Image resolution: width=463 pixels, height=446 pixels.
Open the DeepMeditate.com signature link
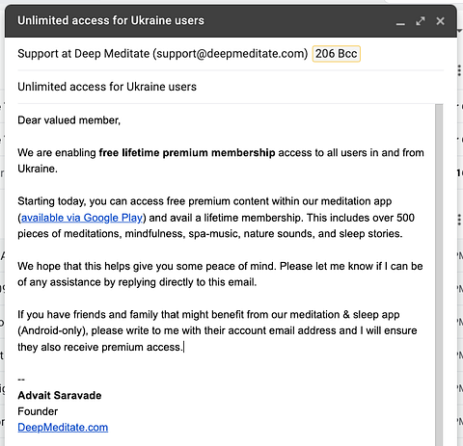point(63,428)
